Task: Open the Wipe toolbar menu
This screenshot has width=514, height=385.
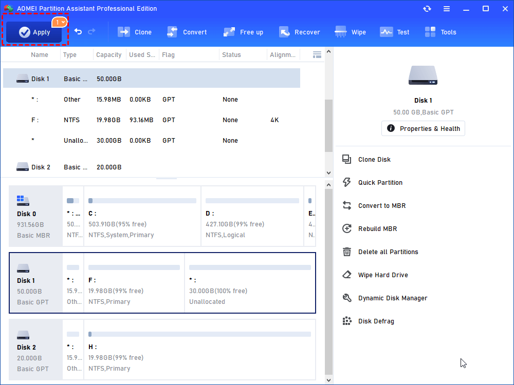Action: tap(350, 32)
